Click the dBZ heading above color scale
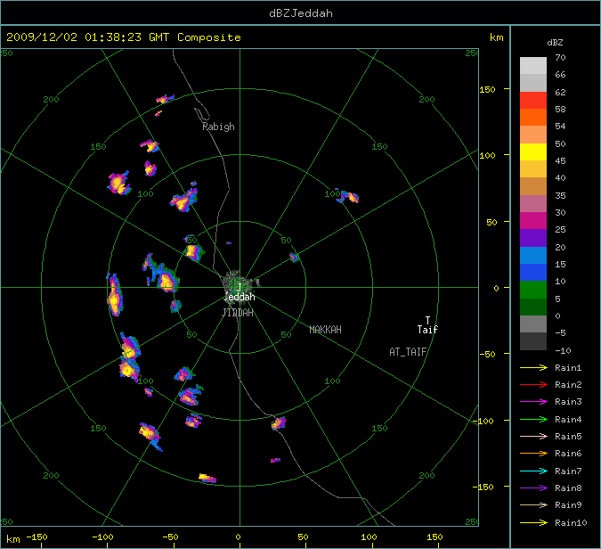The width and height of the screenshot is (601, 549). [555, 43]
